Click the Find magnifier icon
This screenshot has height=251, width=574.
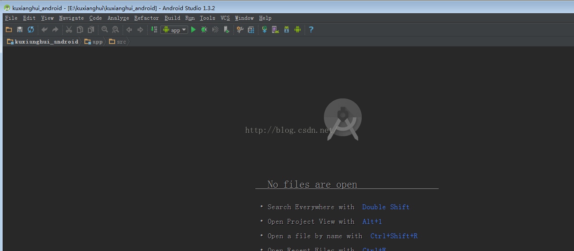tap(105, 29)
